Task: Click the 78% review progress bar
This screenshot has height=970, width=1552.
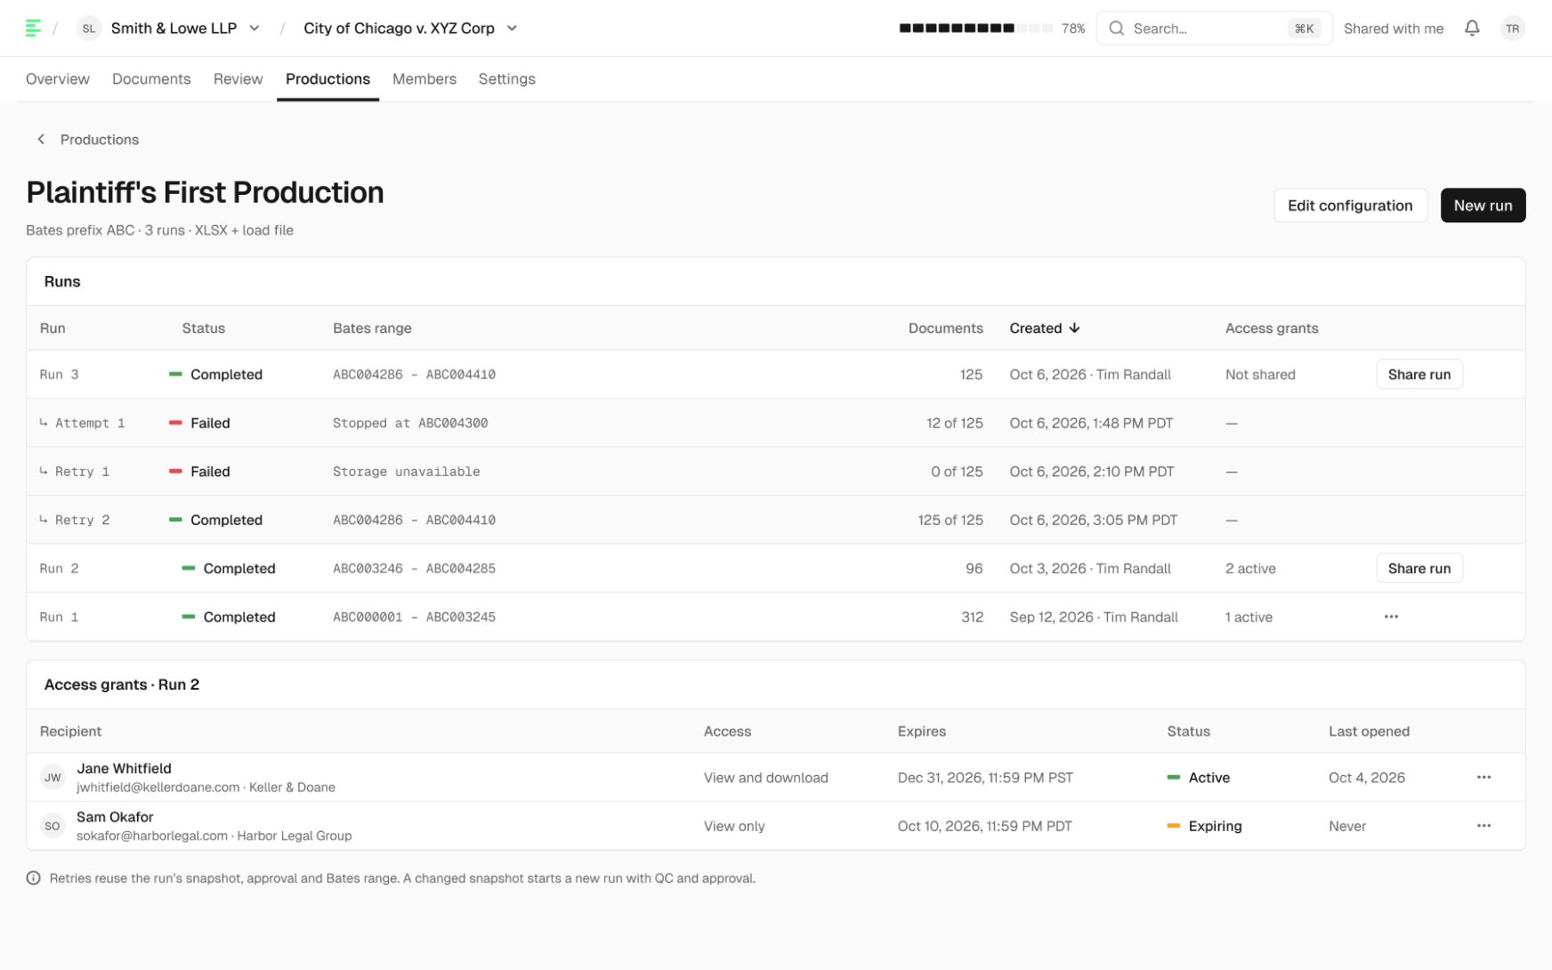Action: (x=976, y=28)
